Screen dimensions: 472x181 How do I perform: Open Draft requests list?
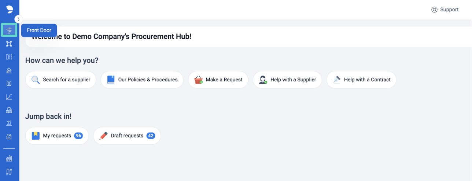127,136
